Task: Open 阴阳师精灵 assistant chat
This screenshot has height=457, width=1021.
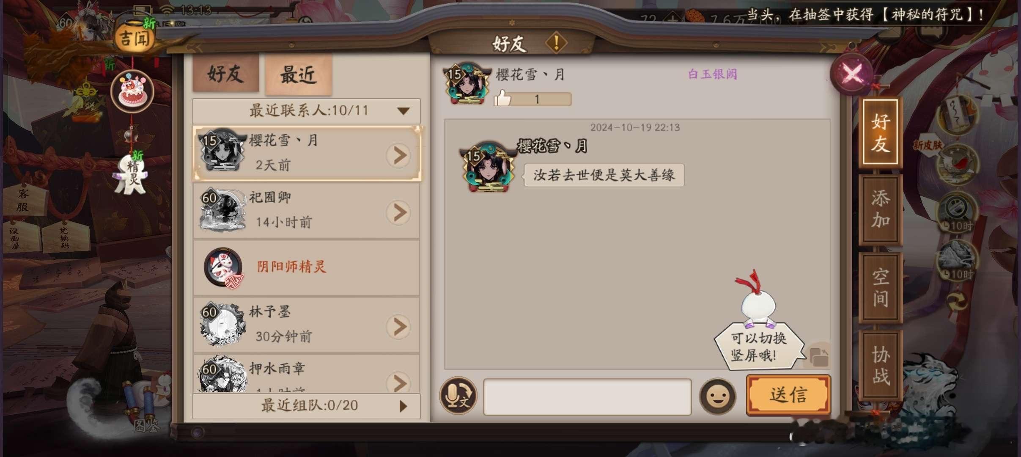Action: click(307, 267)
